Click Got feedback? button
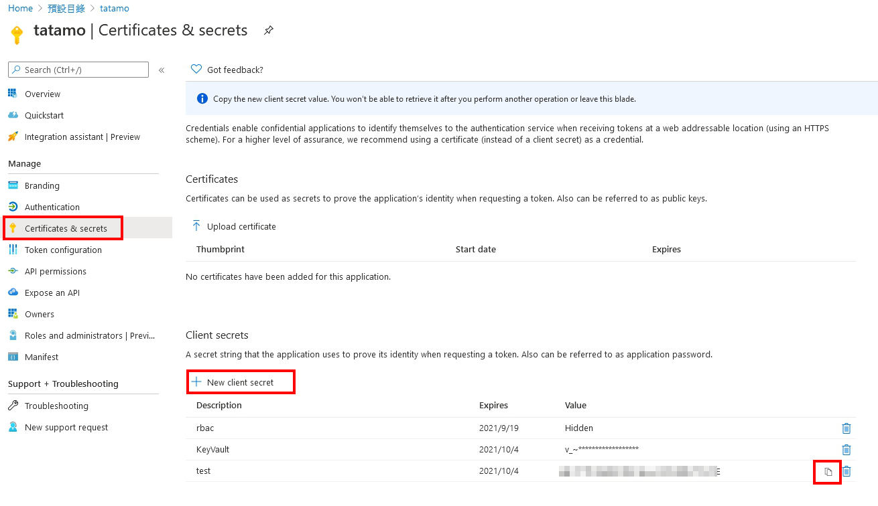Screen dimensions: 878x506 point(227,70)
